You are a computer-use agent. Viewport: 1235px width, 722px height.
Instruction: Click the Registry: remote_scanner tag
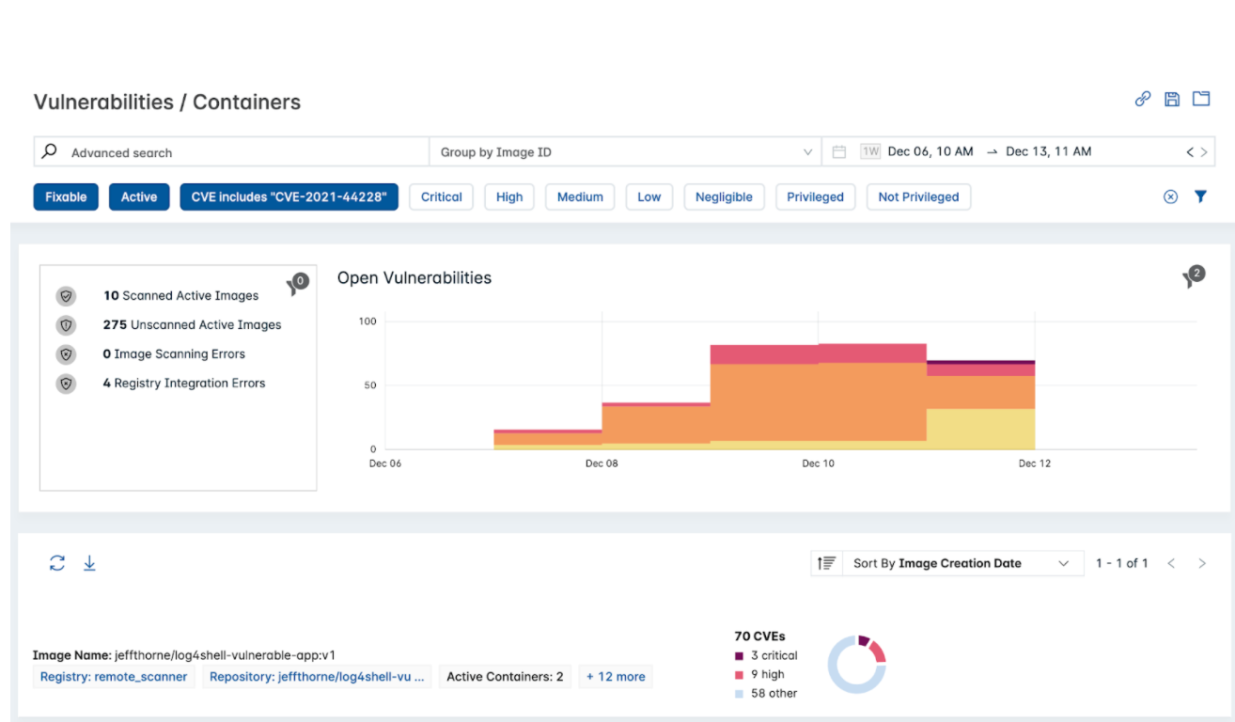point(114,677)
